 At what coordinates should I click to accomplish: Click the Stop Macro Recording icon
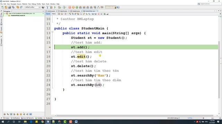pyautogui.click(x=101, y=14)
